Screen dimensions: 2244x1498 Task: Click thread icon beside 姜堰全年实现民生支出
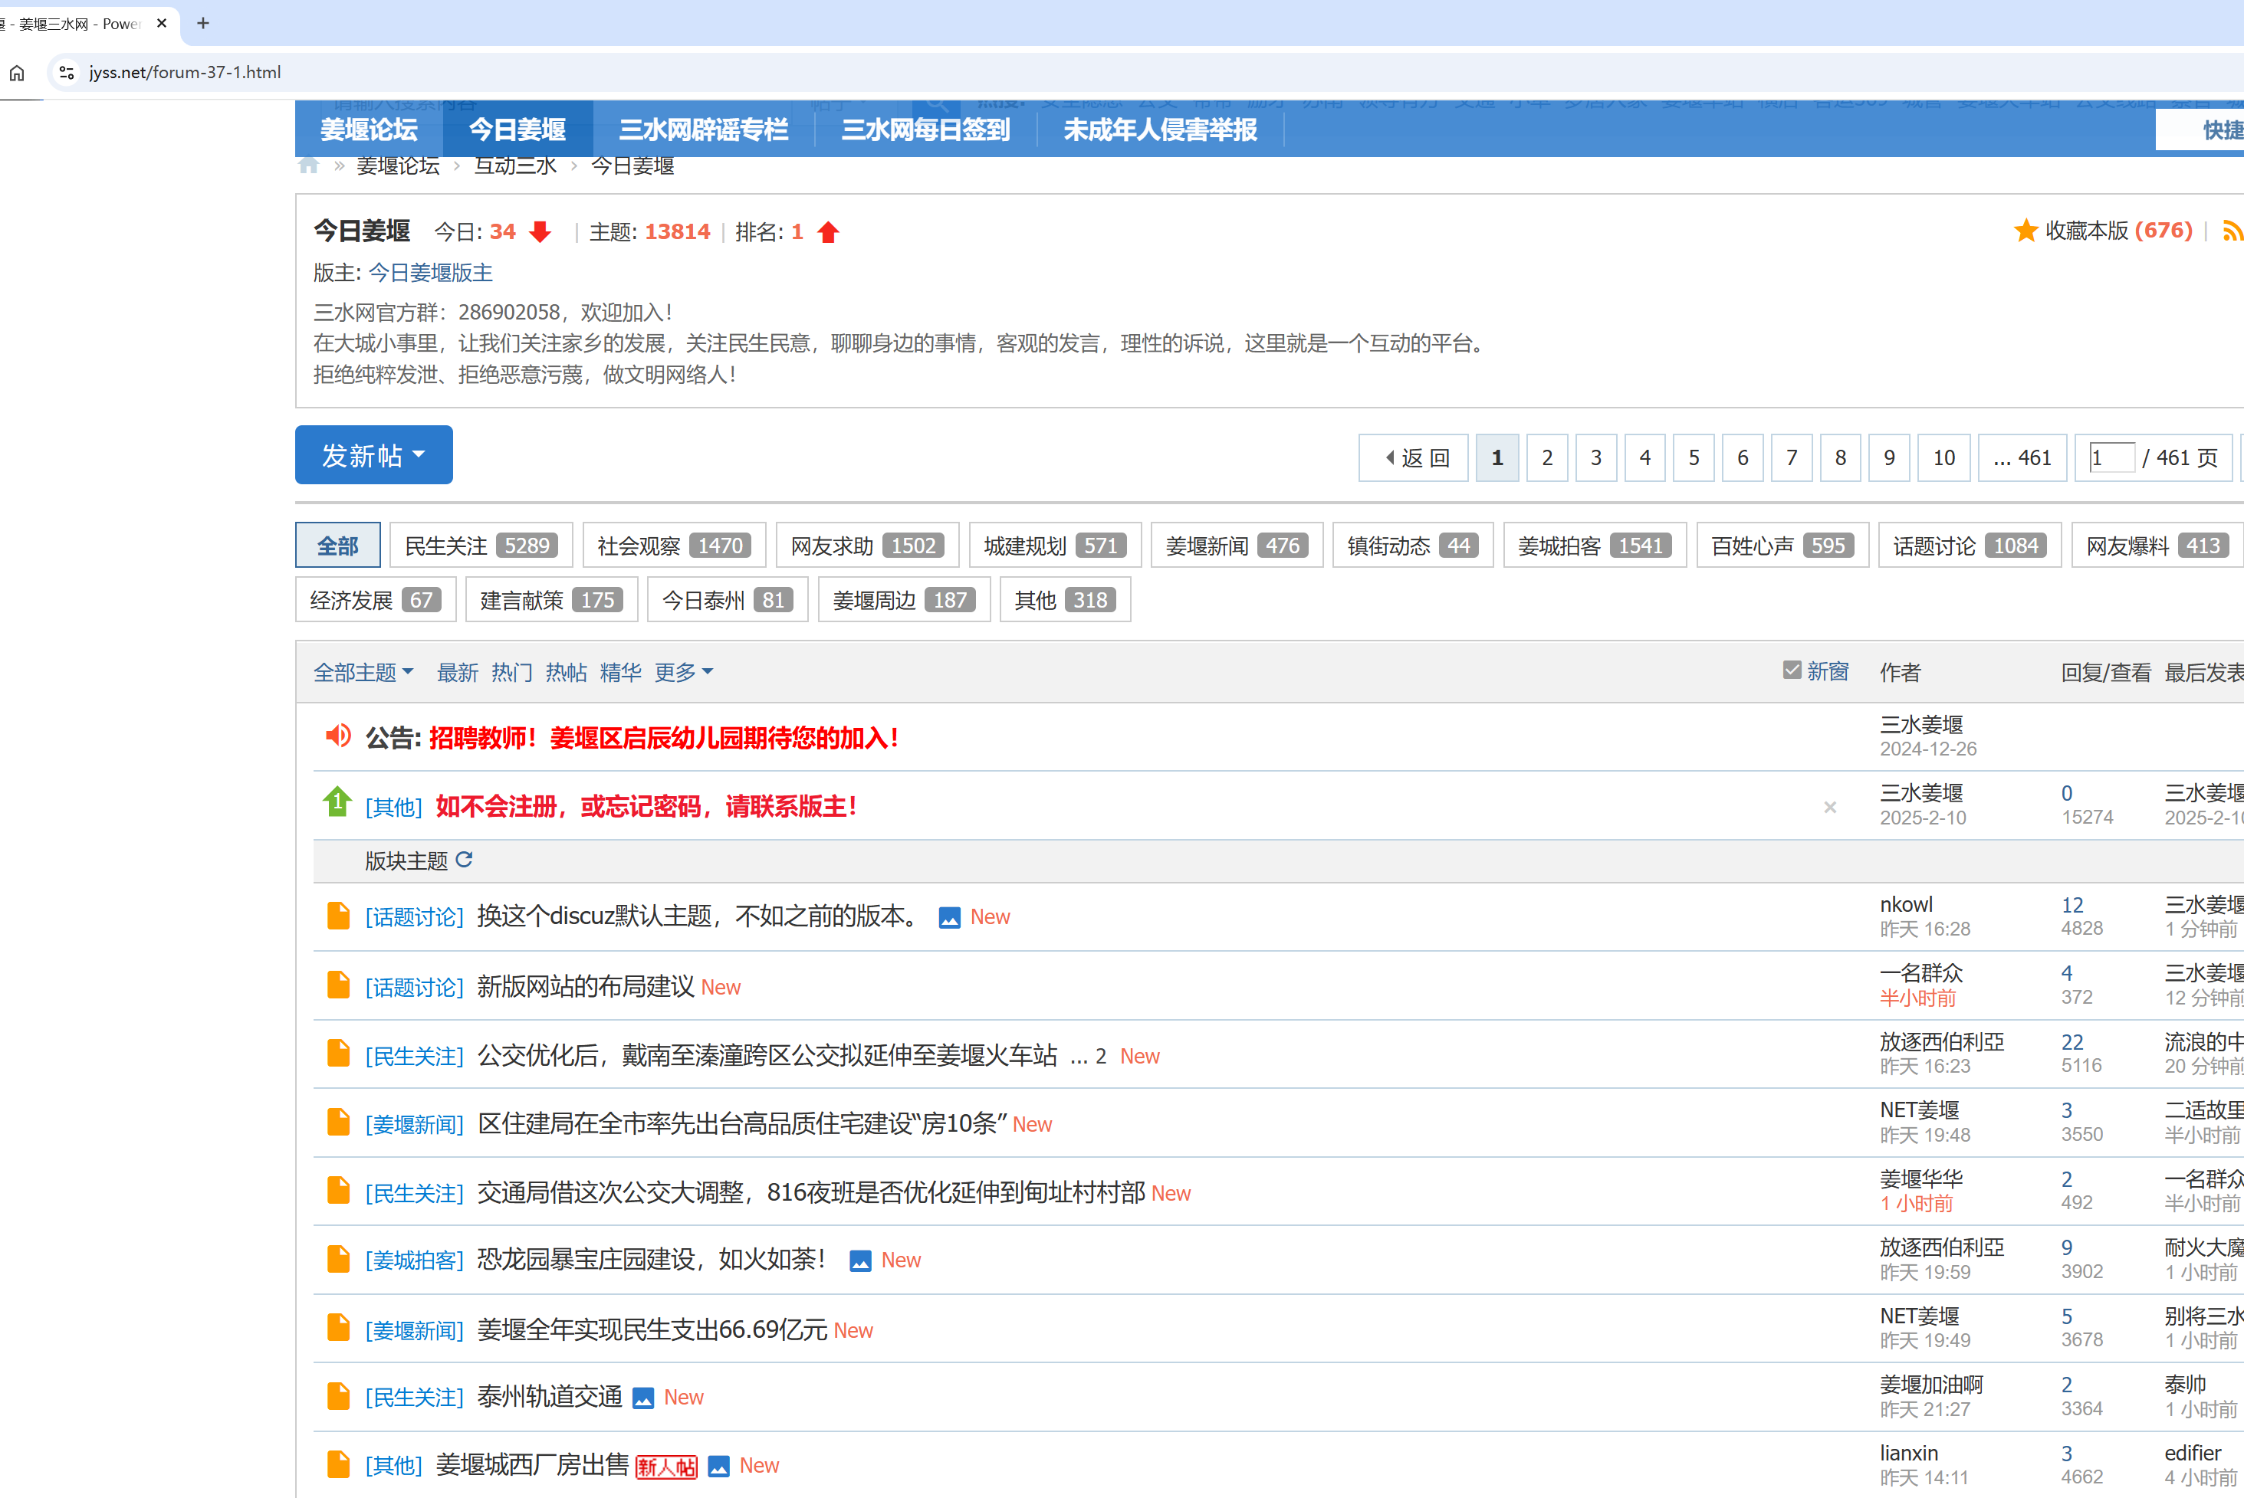click(x=337, y=1327)
